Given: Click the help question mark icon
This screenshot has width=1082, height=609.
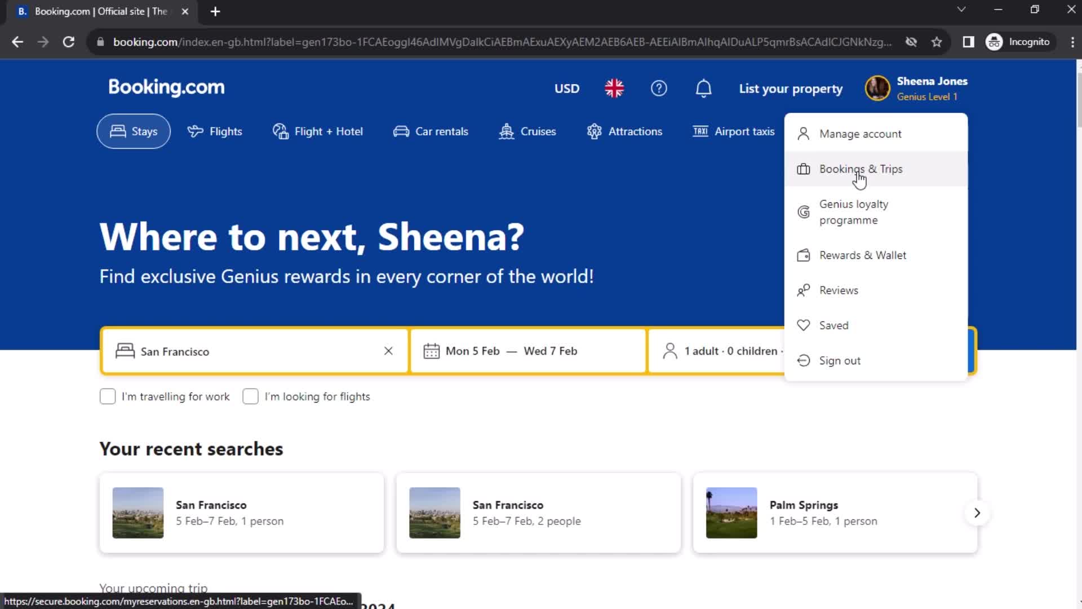Looking at the screenshot, I should tap(659, 88).
